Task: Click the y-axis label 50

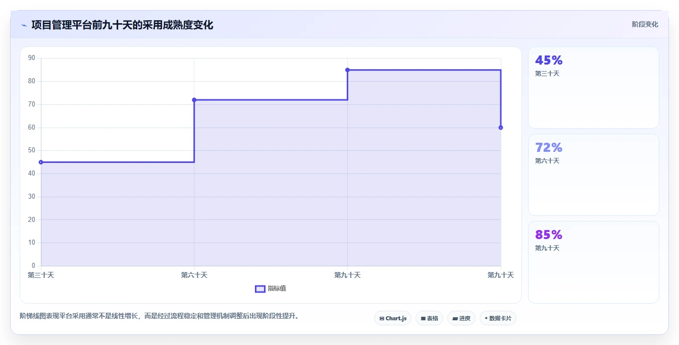Action: coord(32,150)
